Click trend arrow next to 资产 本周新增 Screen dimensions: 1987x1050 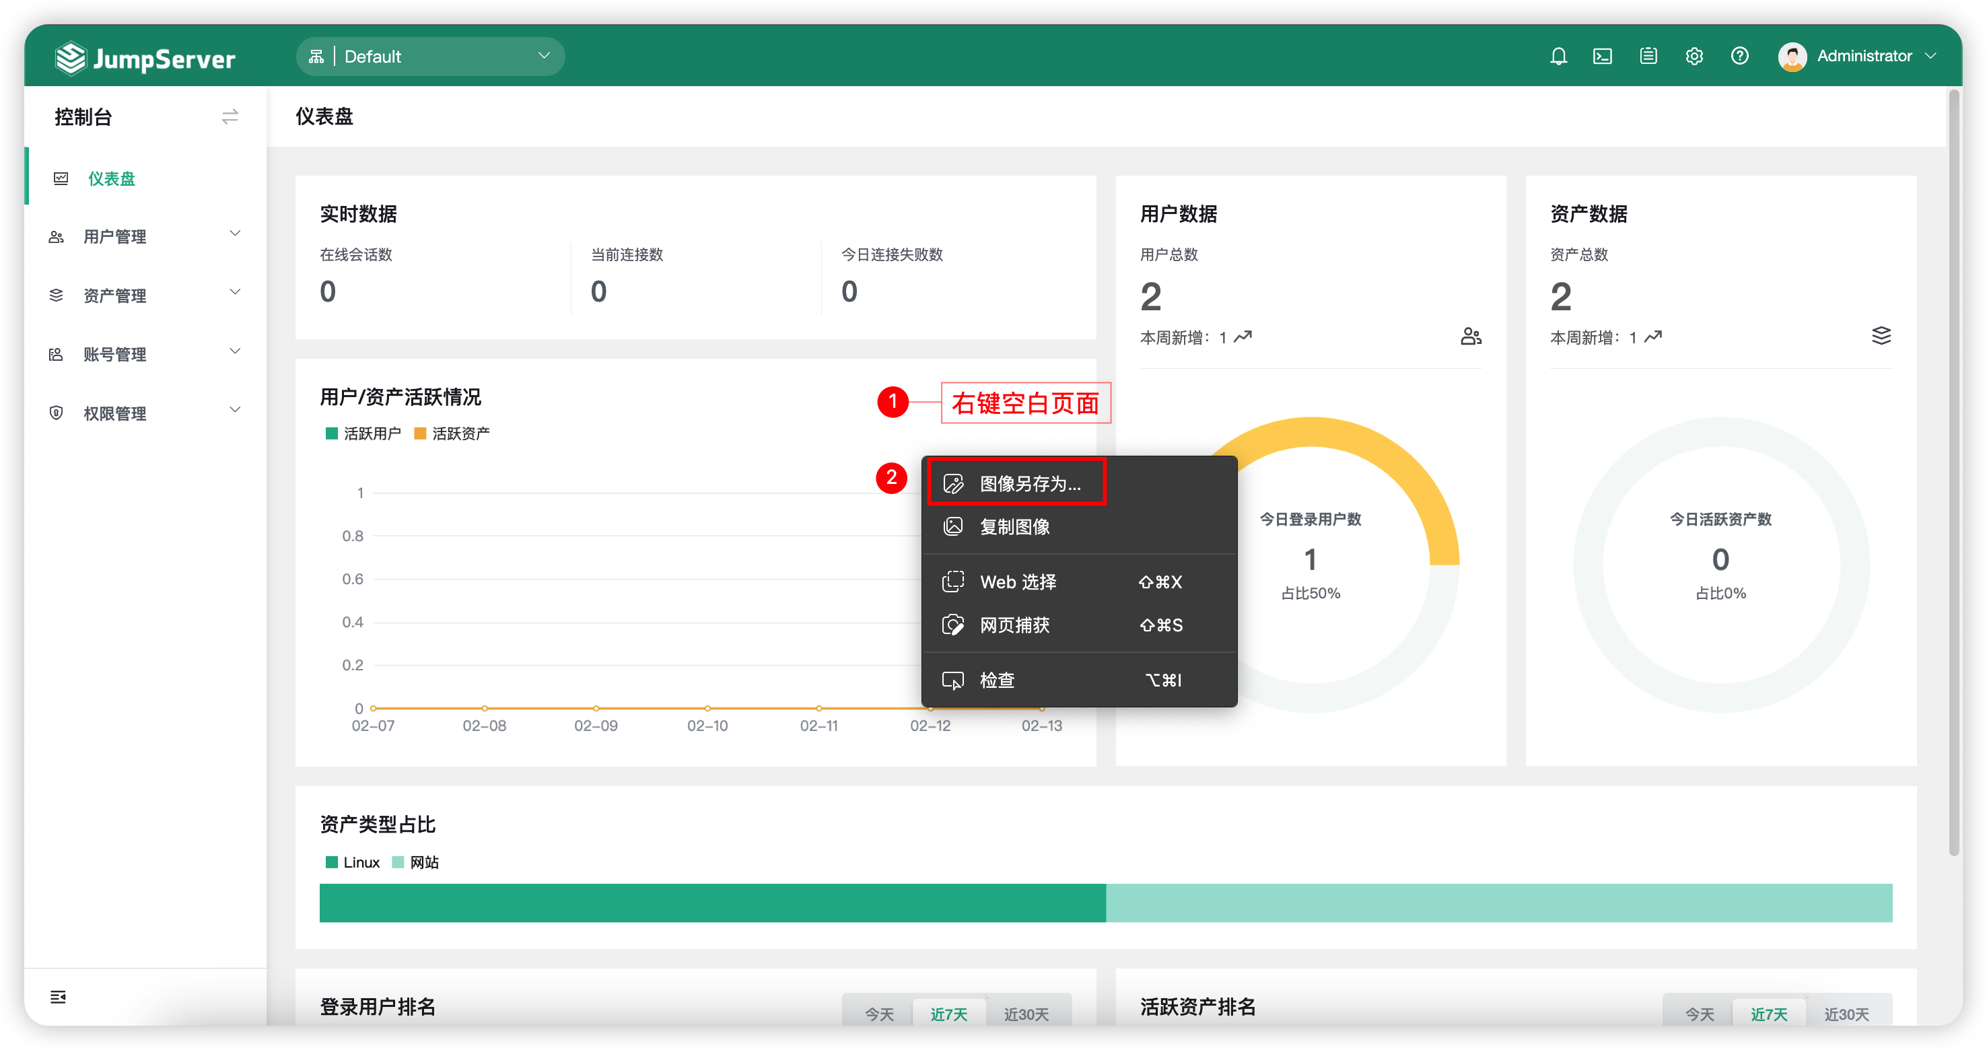(1653, 337)
